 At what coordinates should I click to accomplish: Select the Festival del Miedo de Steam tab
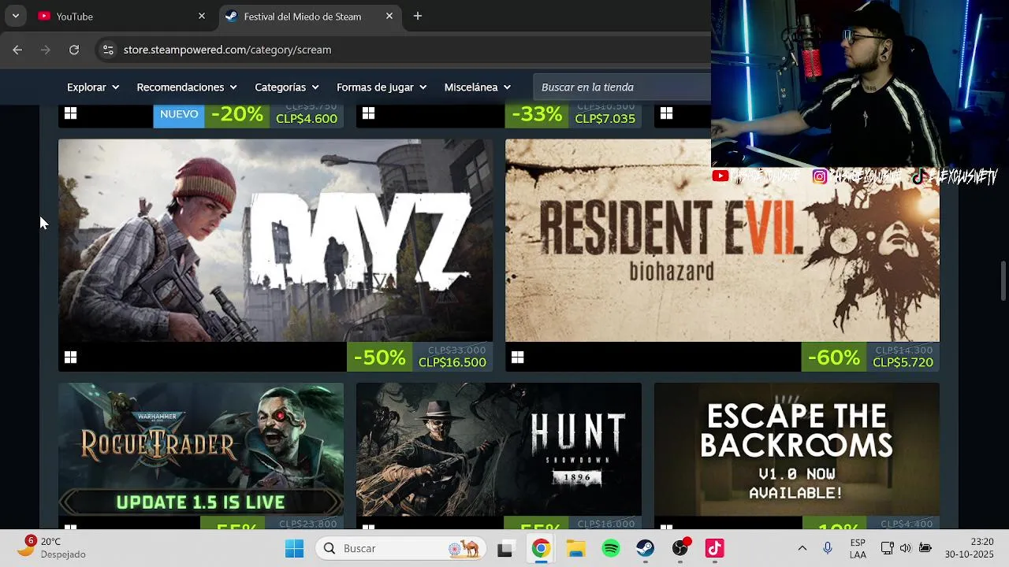click(x=310, y=16)
